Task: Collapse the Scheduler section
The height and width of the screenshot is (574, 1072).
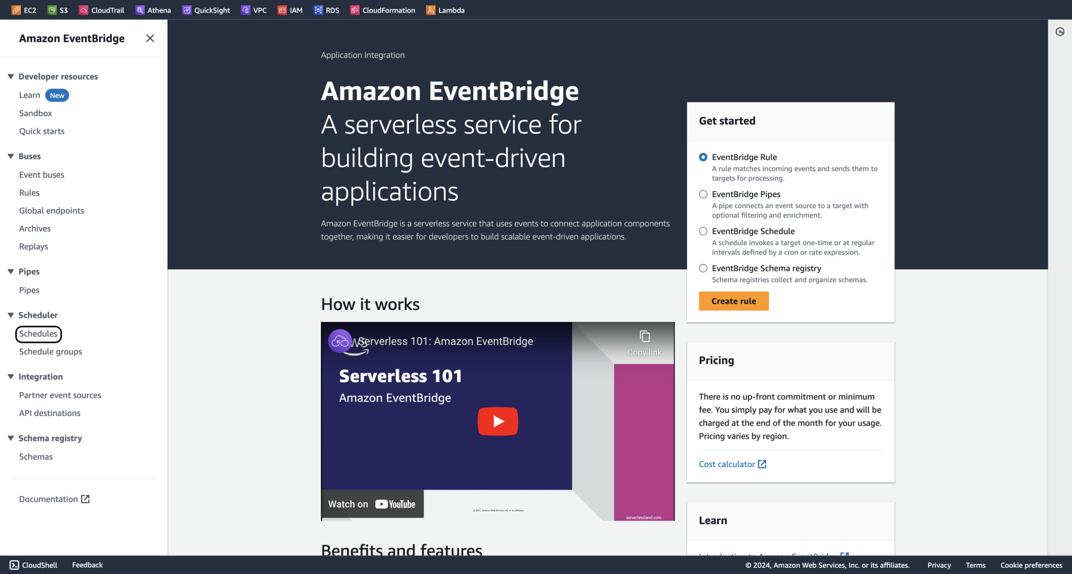Action: tap(10, 315)
